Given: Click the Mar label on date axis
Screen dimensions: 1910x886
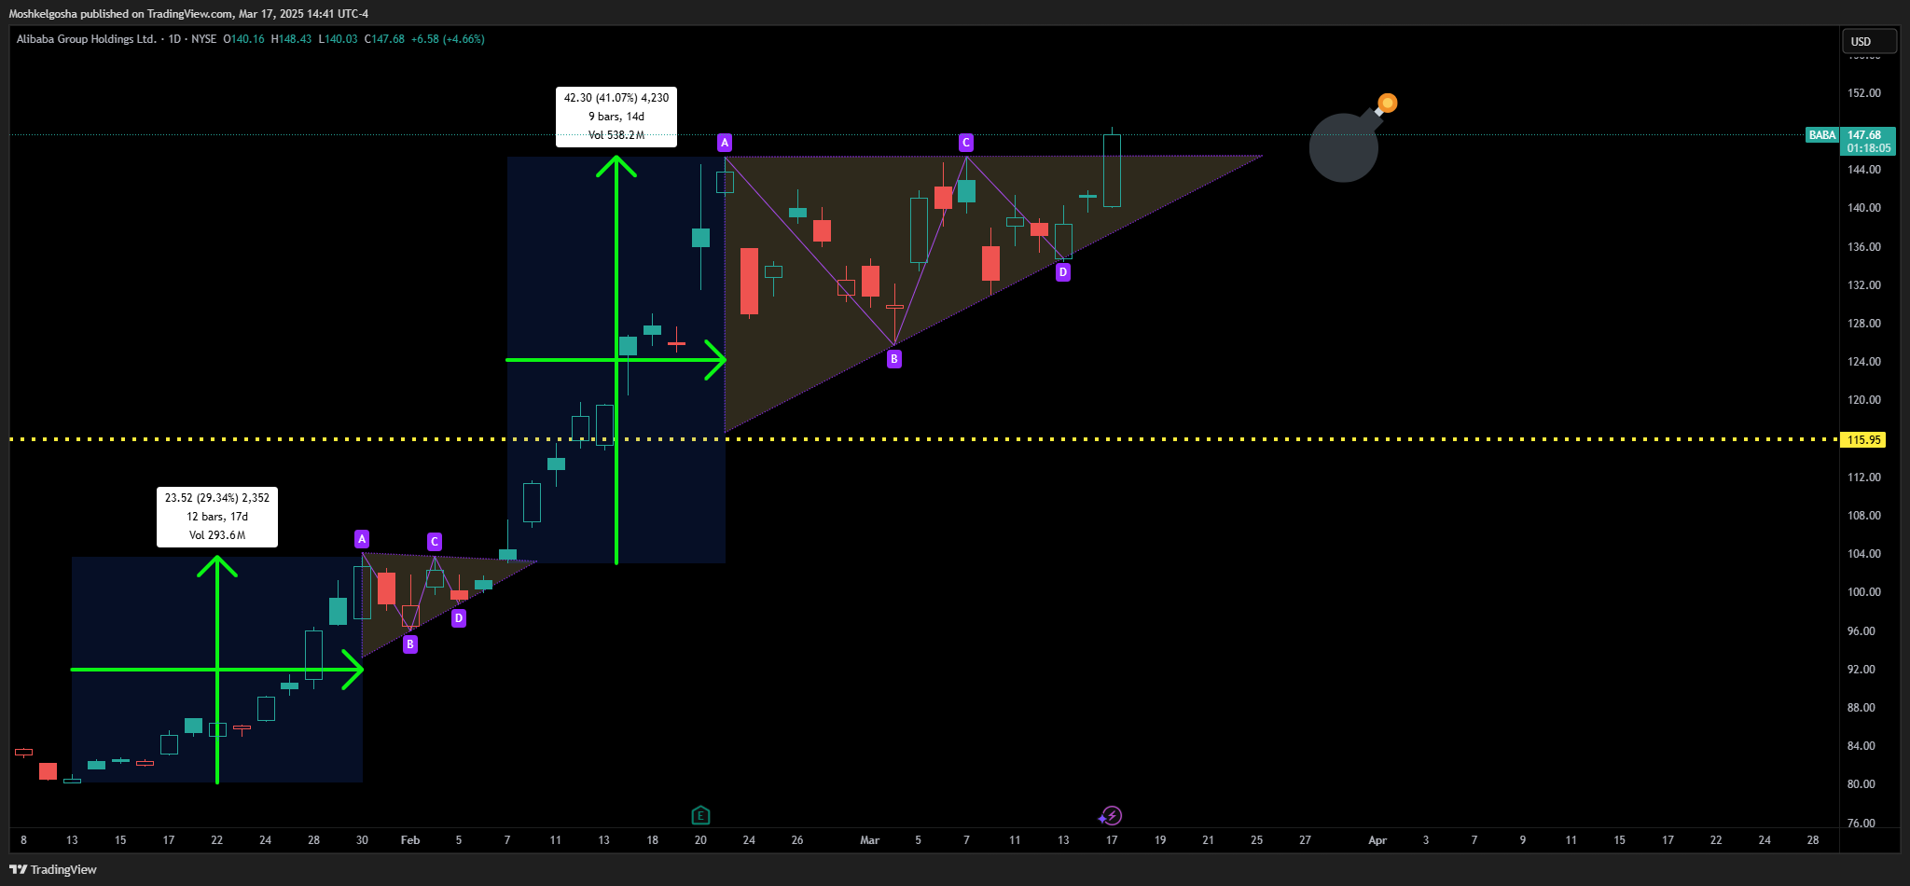Looking at the screenshot, I should (869, 840).
